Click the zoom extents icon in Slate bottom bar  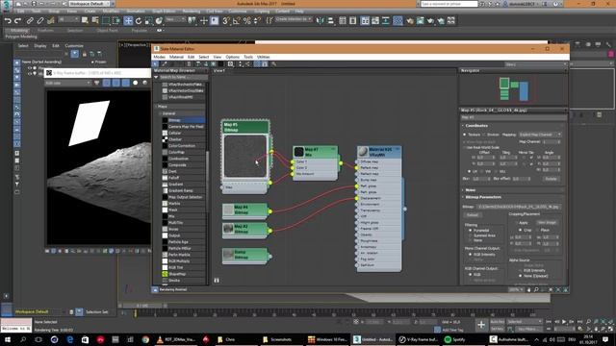coord(551,290)
